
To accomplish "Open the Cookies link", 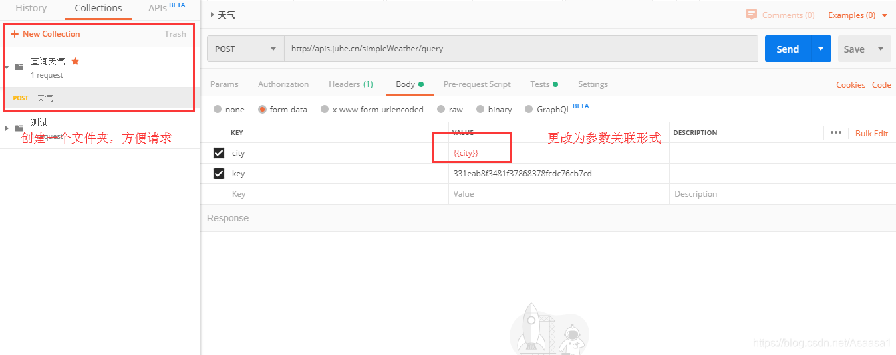I will pos(851,85).
